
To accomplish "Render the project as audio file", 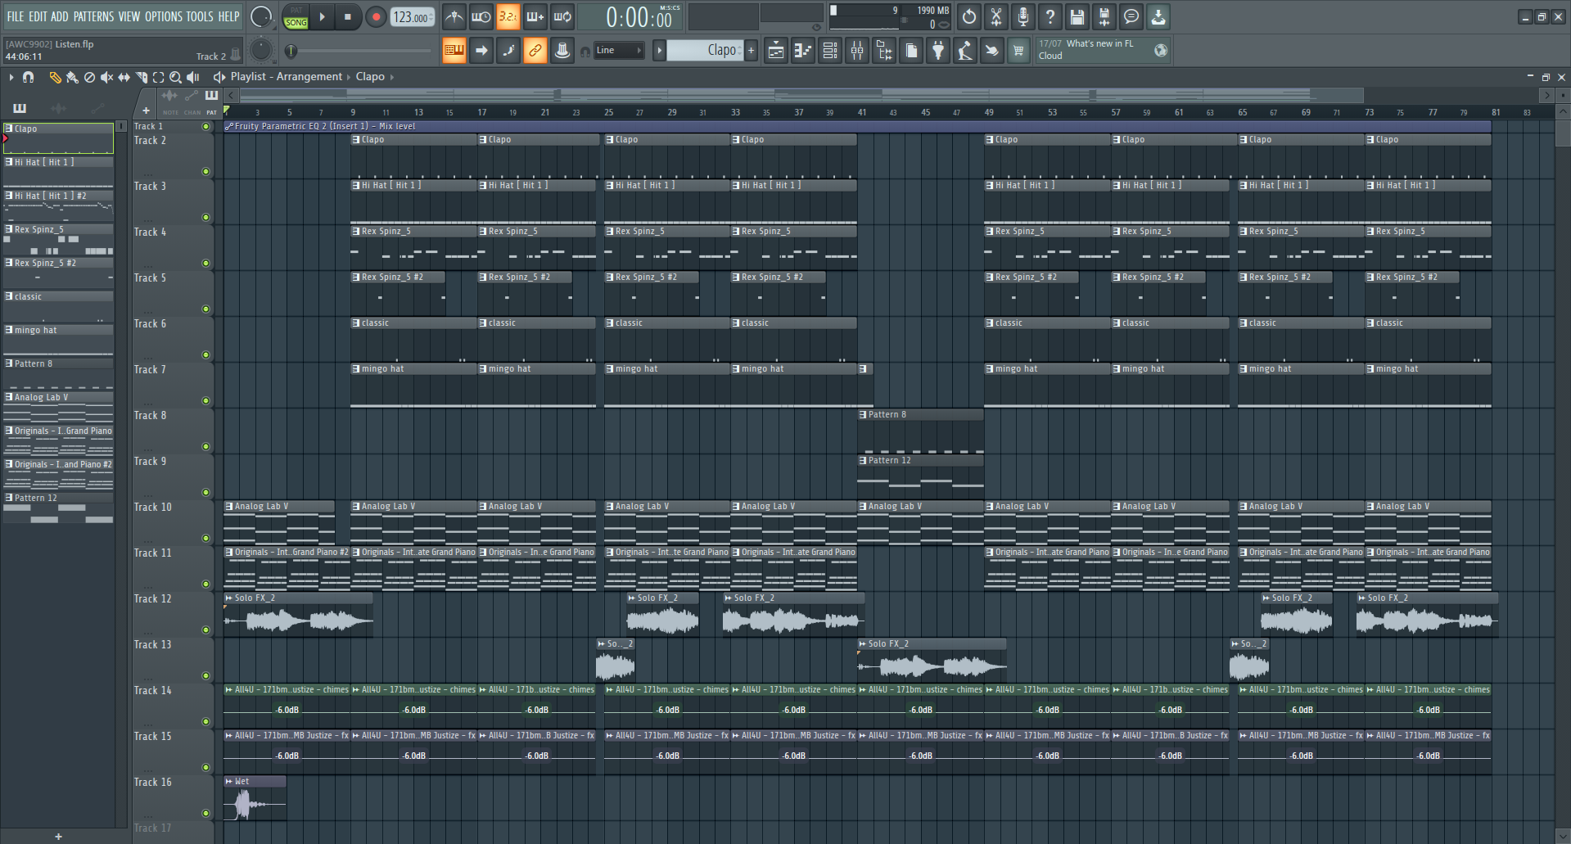I will pos(1104,16).
